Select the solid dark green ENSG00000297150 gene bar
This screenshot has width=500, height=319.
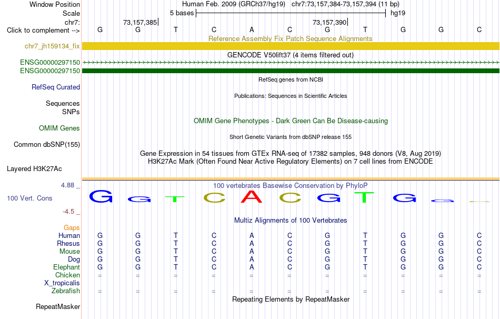(291, 71)
